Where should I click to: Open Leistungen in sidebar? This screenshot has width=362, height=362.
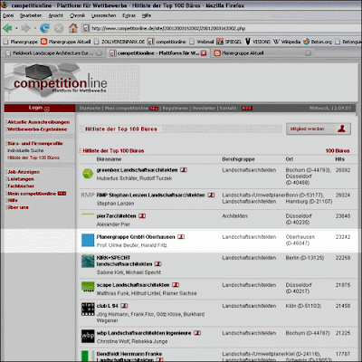[x=21, y=179]
